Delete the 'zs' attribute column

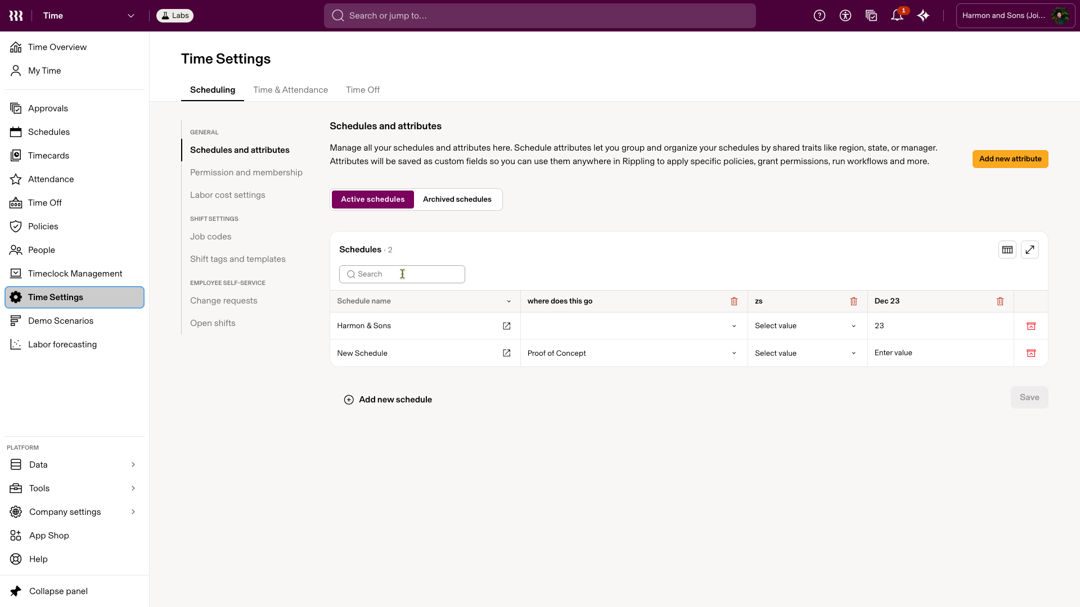tap(854, 301)
